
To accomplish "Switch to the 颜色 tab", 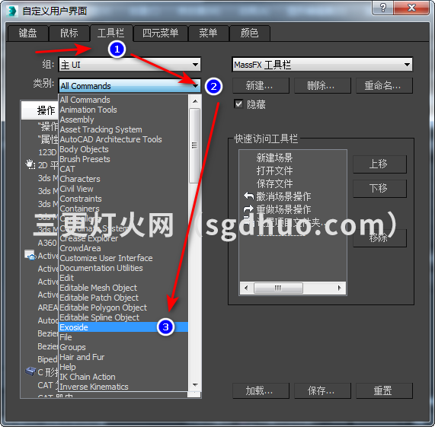I will [x=249, y=33].
